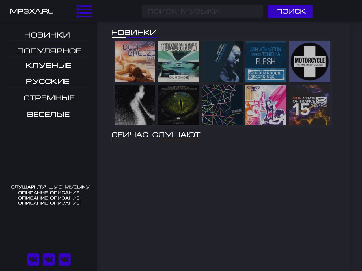Image resolution: width=362 pixels, height=271 pixels.
Task: Click the СЕЙЧАС СЛУШАЮТ section heading
Action: [156, 135]
